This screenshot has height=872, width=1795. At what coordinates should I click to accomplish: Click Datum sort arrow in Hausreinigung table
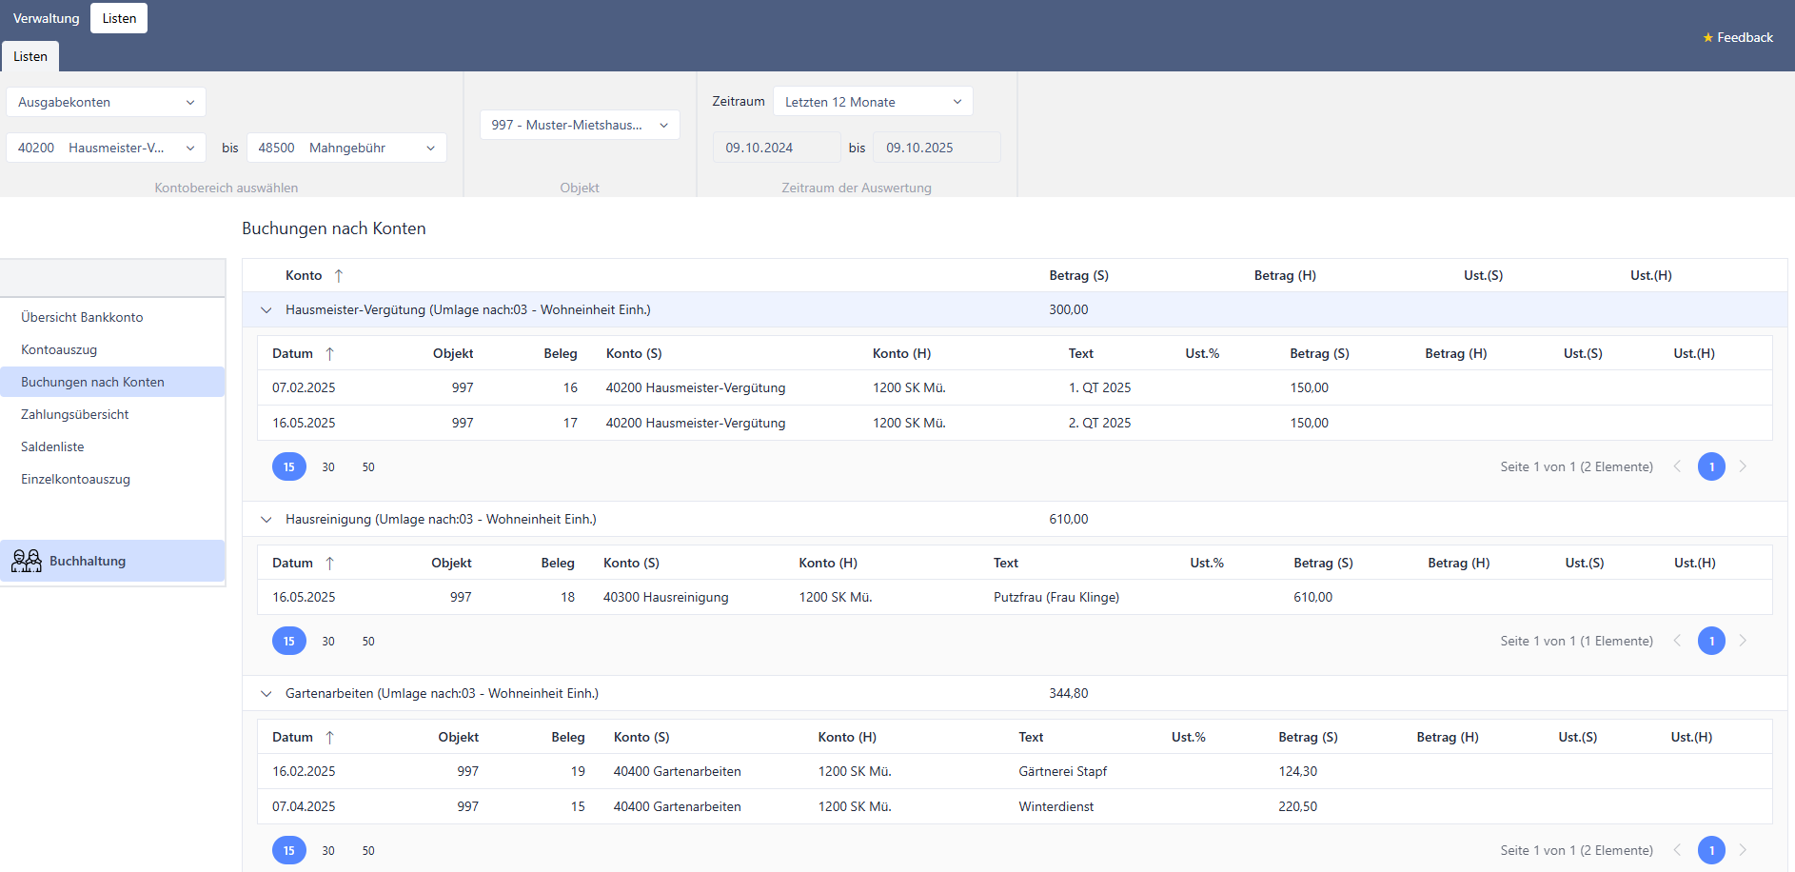click(x=329, y=564)
